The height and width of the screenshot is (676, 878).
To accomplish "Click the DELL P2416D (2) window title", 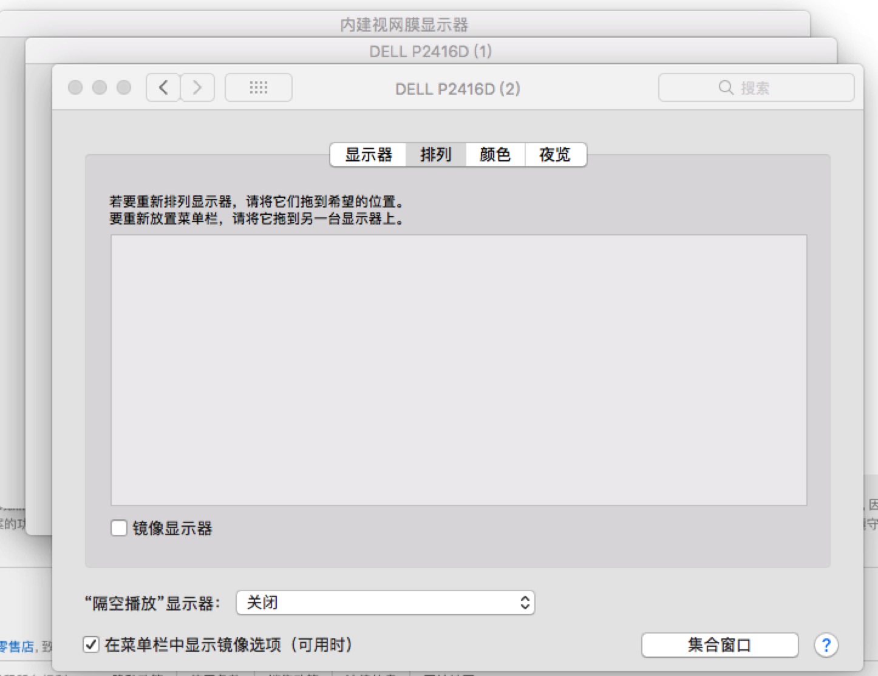I will pos(458,89).
